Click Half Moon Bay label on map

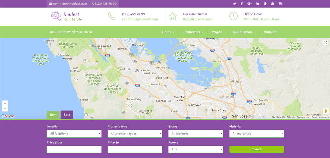(x=75, y=70)
